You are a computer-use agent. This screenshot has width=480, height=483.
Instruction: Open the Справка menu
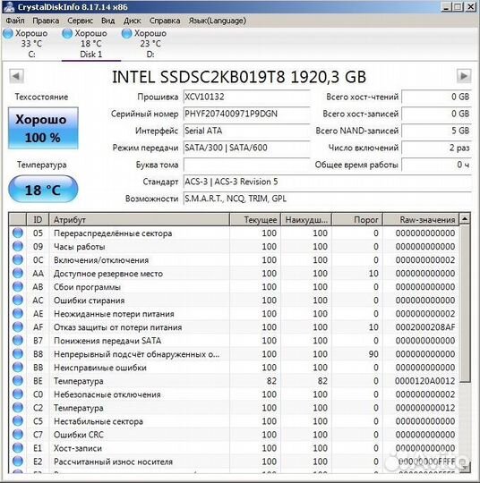[165, 21]
